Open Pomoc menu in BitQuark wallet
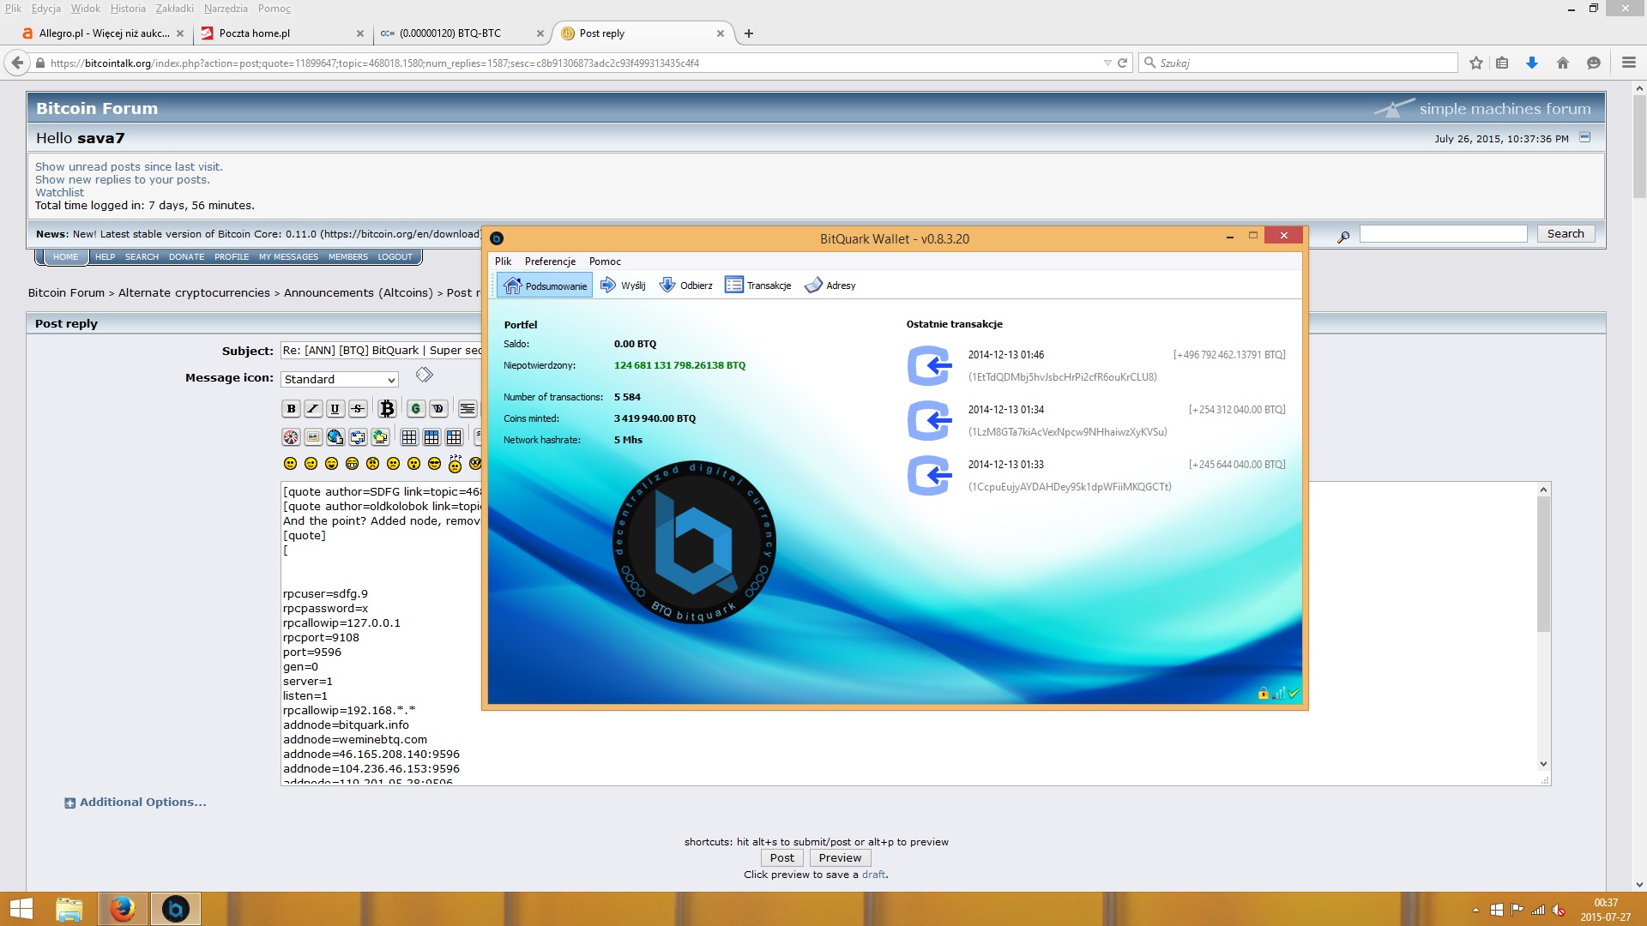The width and height of the screenshot is (1647, 926). [x=605, y=262]
